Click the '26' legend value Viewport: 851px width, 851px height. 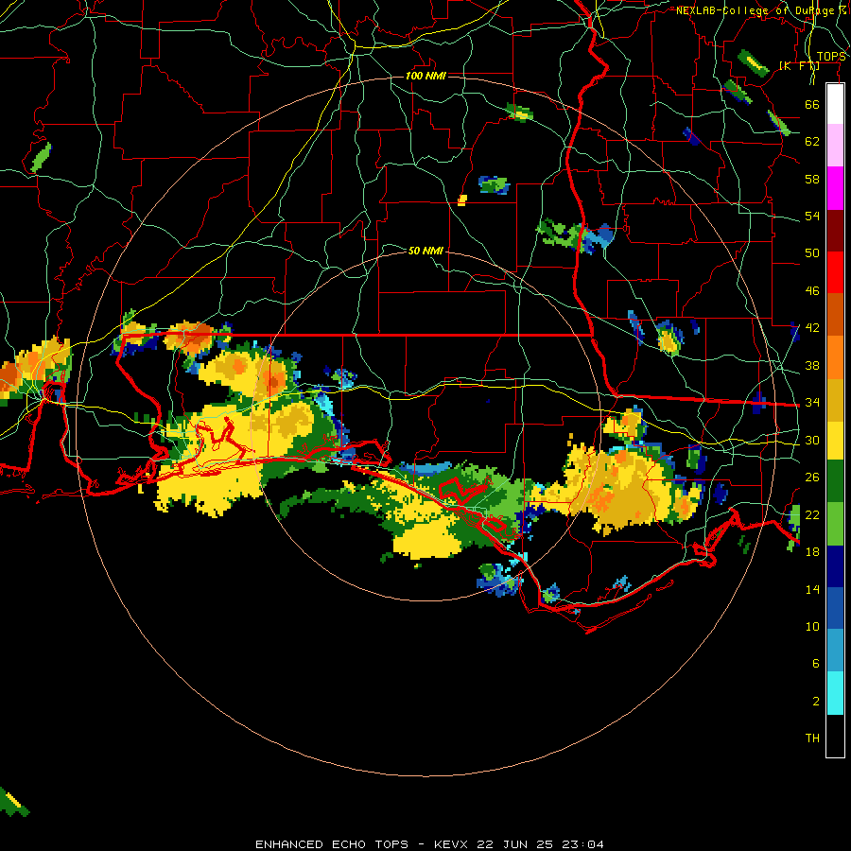pos(812,478)
